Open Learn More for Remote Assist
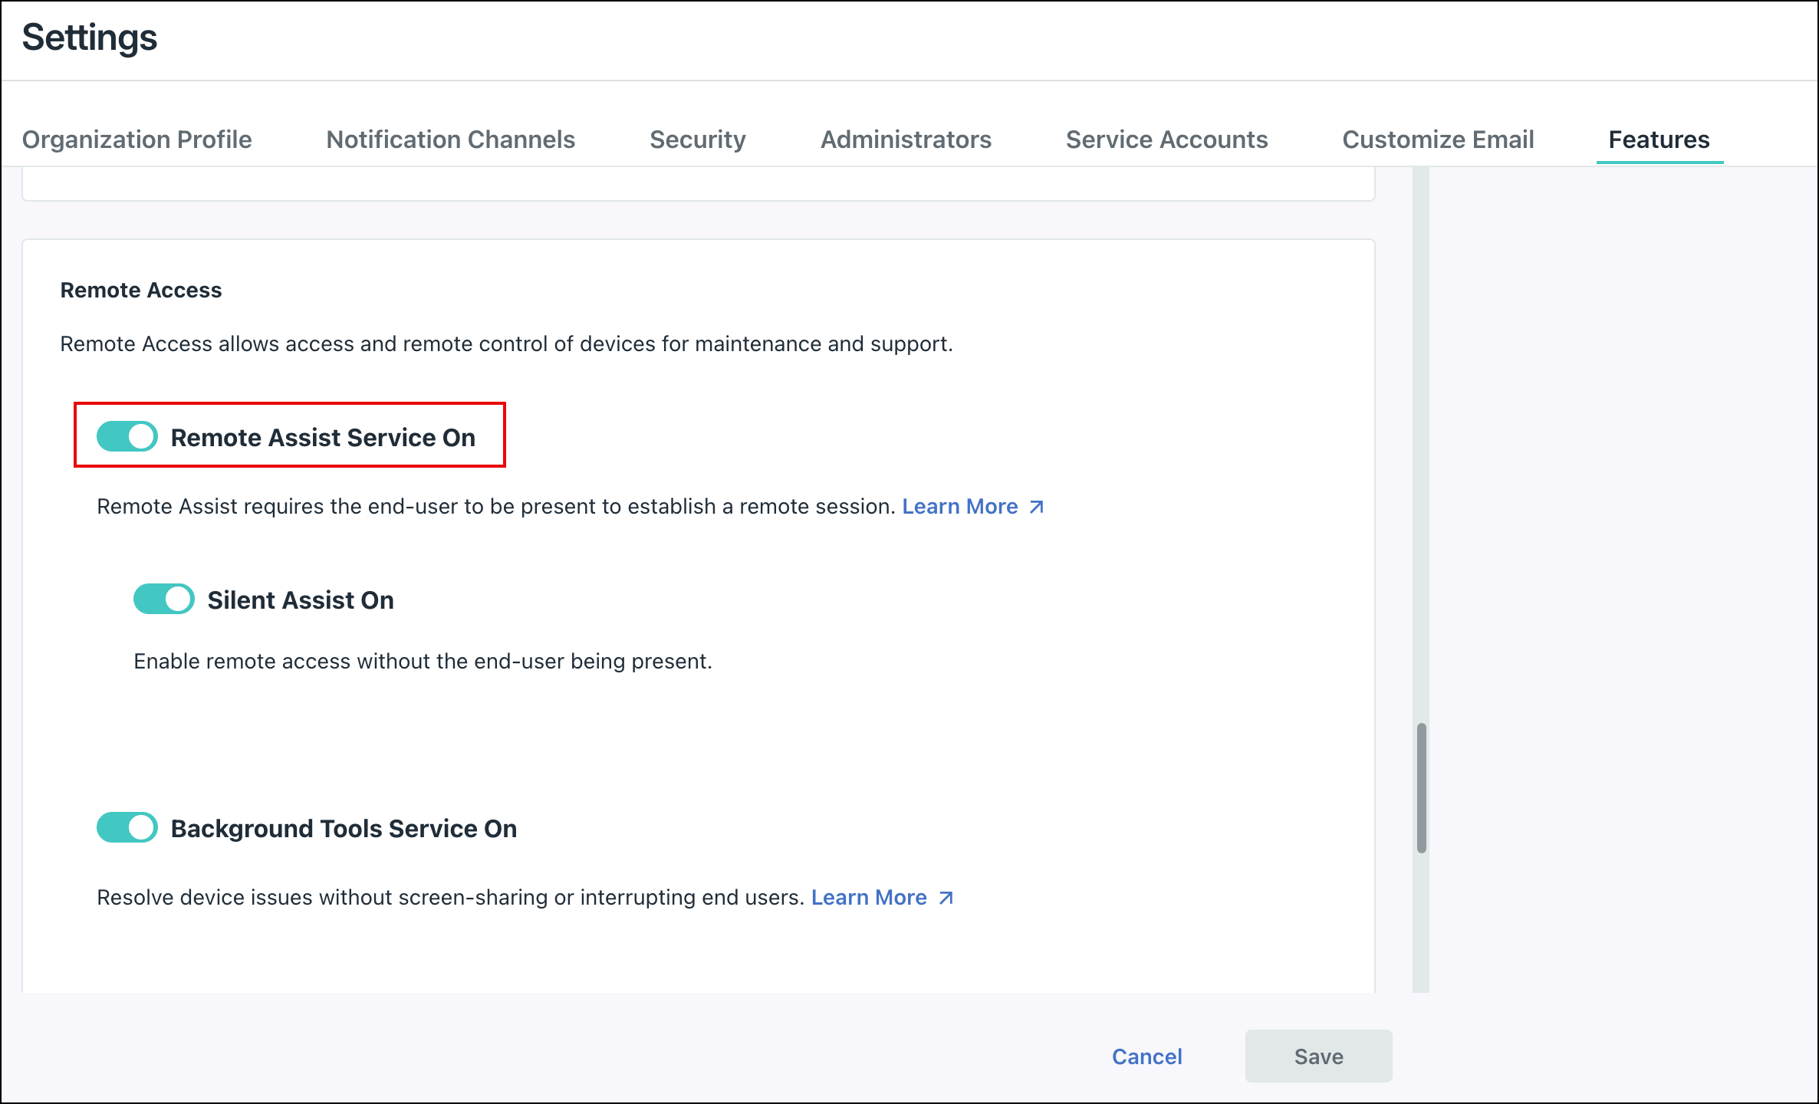Viewport: 1819px width, 1104px height. pos(960,506)
